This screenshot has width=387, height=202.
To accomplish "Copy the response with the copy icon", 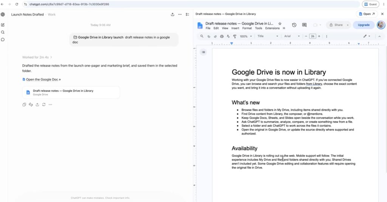I will click(x=24, y=105).
